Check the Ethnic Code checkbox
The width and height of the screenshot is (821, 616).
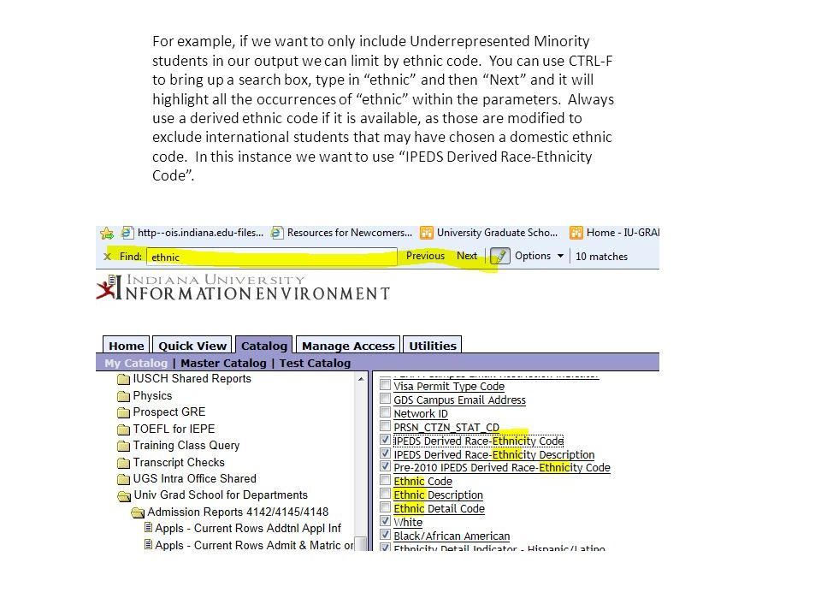[386, 480]
